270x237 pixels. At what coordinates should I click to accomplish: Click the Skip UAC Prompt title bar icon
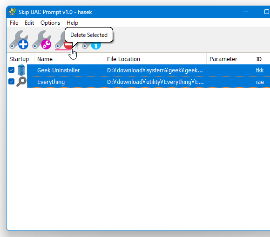12,12
